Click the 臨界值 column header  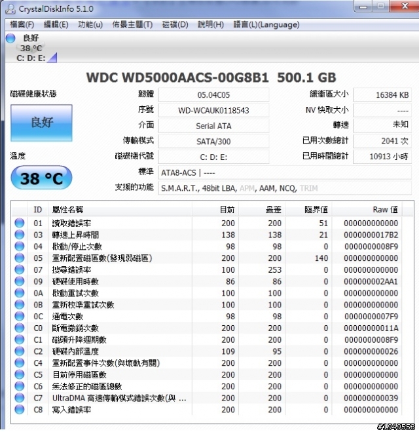308,210
